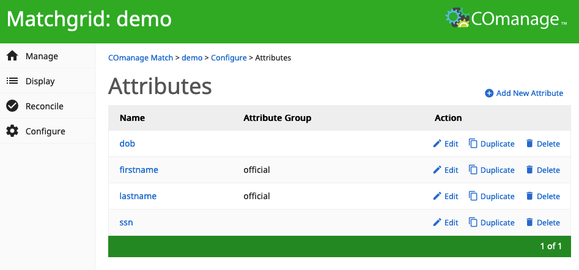Click the Attributes breadcrumb text
Screen dimensions: 579x270
[273, 58]
